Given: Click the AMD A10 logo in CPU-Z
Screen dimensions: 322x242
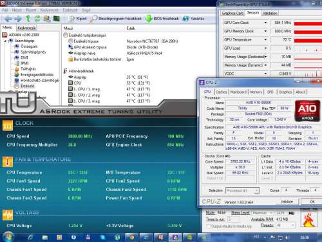Looking at the screenshot, I should 307,111.
